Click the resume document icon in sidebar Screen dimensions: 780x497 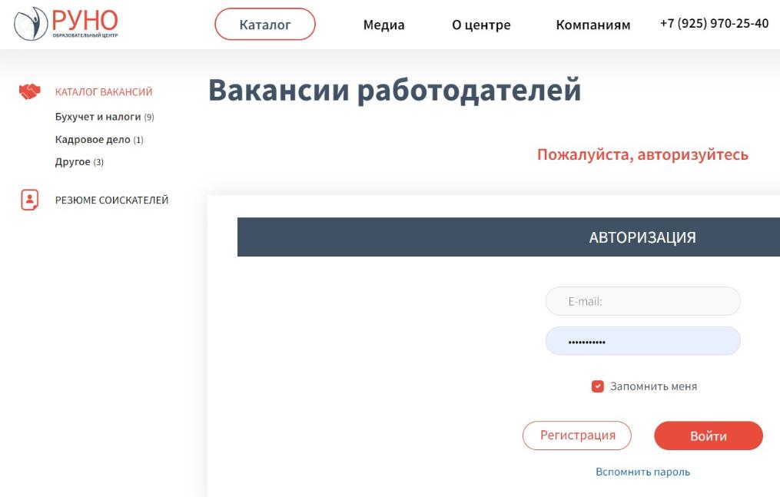[29, 200]
